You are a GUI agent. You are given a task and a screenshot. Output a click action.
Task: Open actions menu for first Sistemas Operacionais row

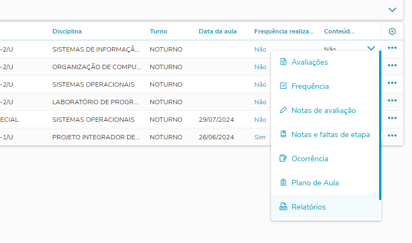pyautogui.click(x=392, y=83)
